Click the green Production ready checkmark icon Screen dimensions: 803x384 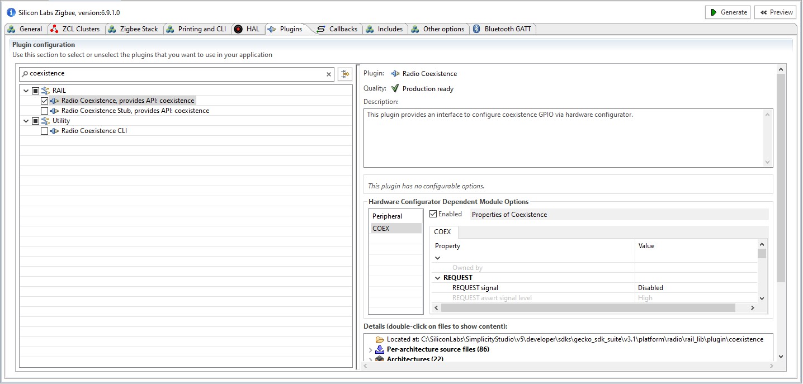(395, 88)
